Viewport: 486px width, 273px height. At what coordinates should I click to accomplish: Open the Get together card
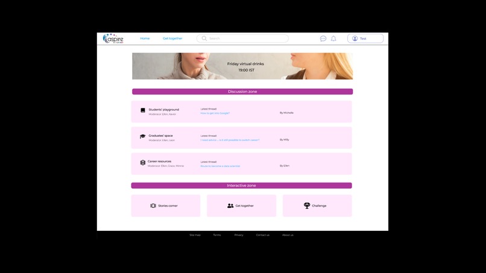point(241,206)
